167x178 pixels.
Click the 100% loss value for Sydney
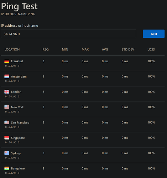(x=151, y=153)
